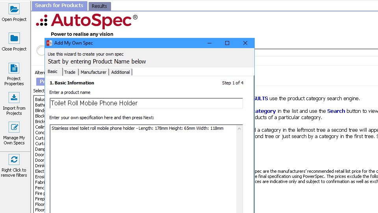Minimize the Add My Own Spec dialog
Image resolution: width=378 pixels, height=213 pixels.
209,43
